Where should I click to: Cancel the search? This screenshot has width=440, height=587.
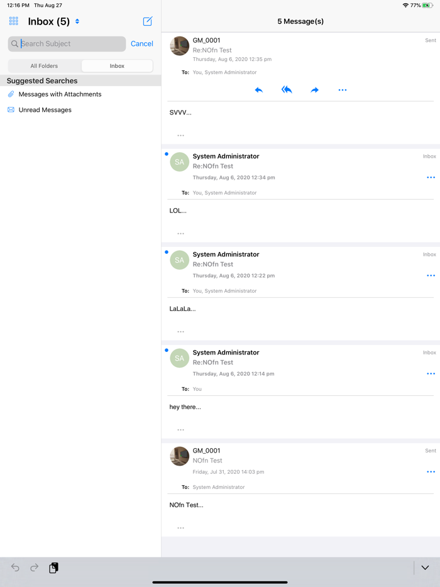pyautogui.click(x=141, y=44)
